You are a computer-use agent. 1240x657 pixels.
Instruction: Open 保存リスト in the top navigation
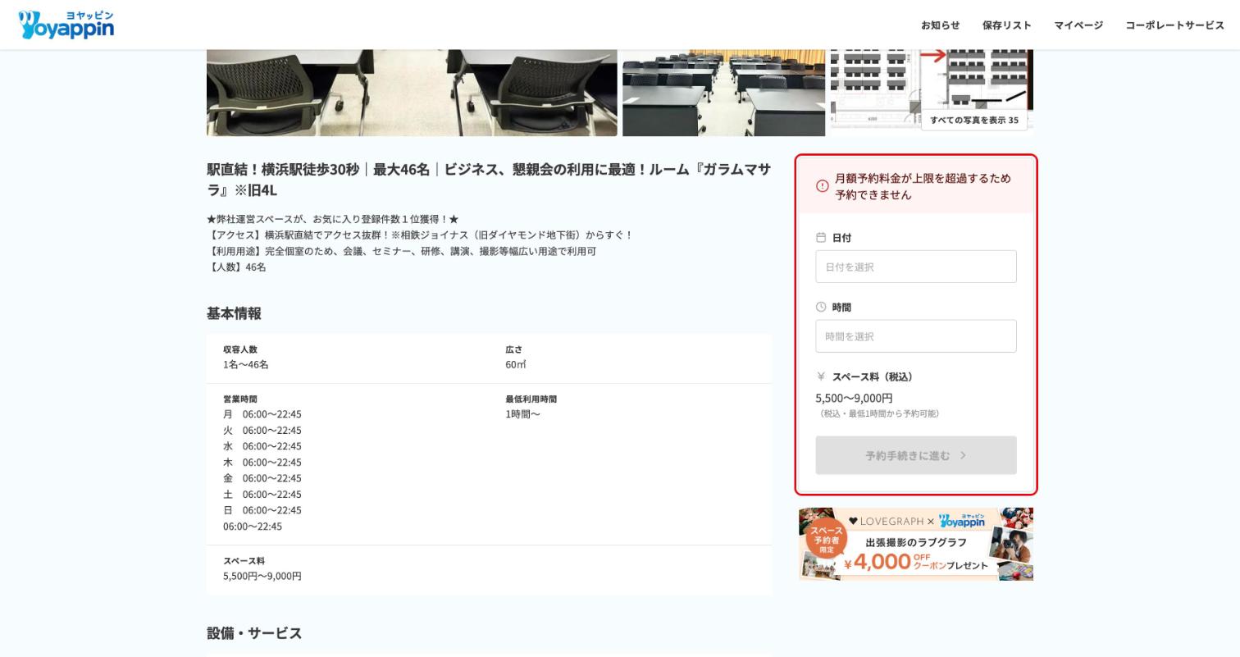pos(1007,25)
